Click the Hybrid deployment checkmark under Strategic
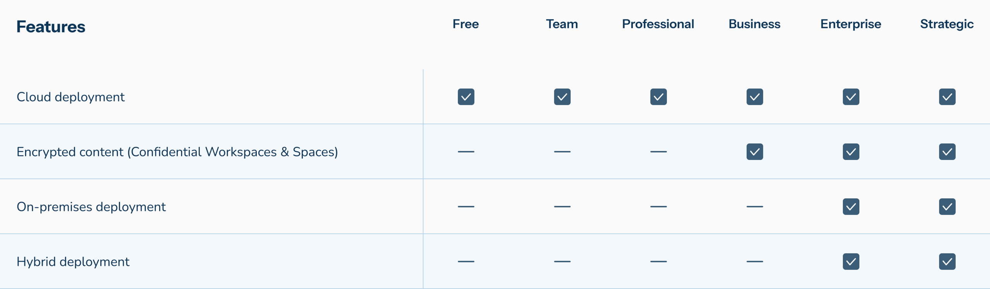This screenshot has height=289, width=990. pos(947,262)
